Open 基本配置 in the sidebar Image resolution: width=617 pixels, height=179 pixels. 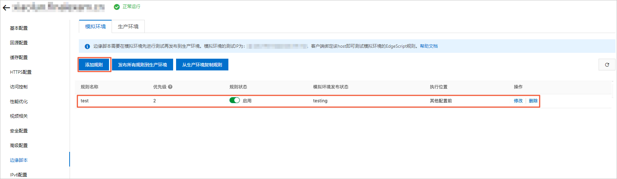click(x=19, y=28)
